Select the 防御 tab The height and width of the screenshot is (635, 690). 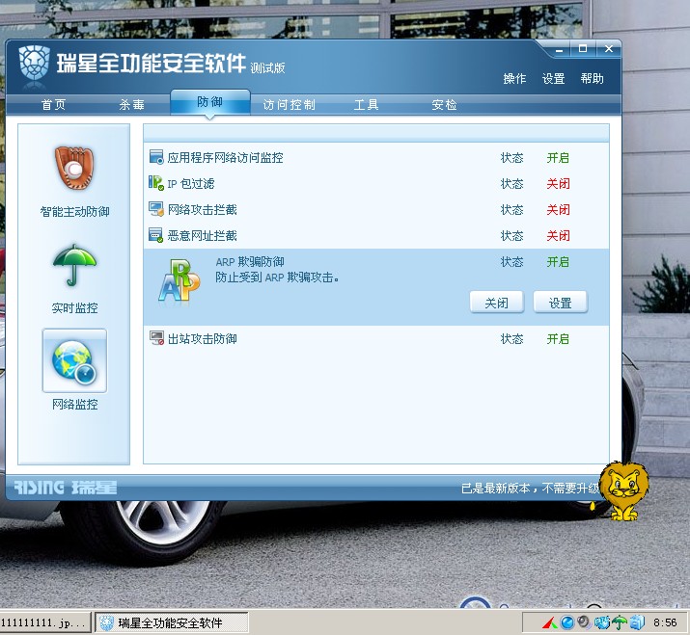[x=210, y=102]
